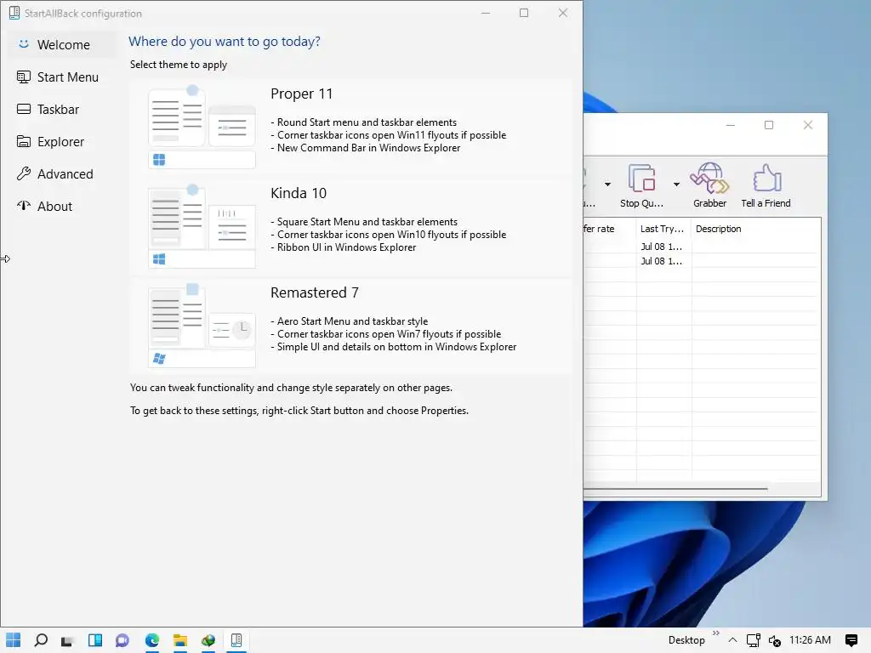Click the transfer rate column header
871x653 pixels.
(609, 229)
